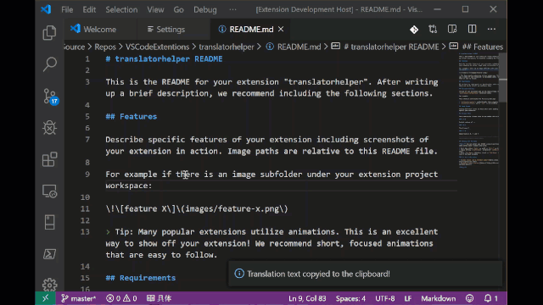Open Remote Explorer in activity bar

pos(49,191)
